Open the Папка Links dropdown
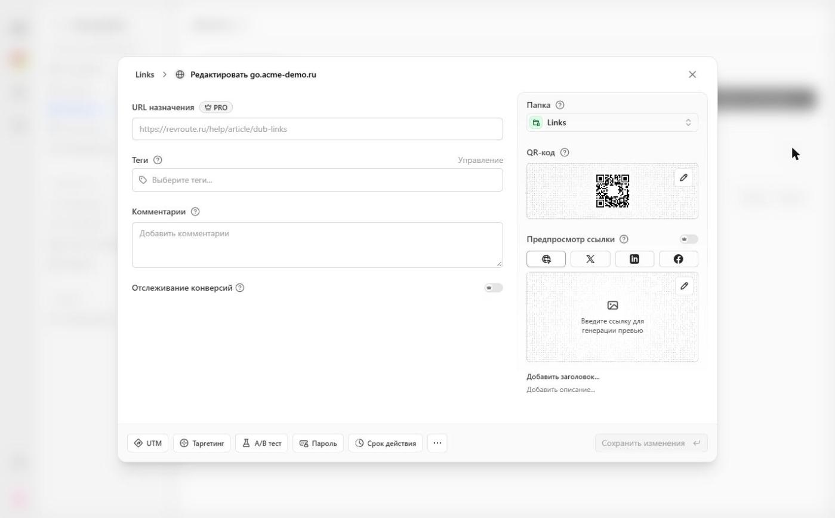The height and width of the screenshot is (518, 835). pos(612,123)
